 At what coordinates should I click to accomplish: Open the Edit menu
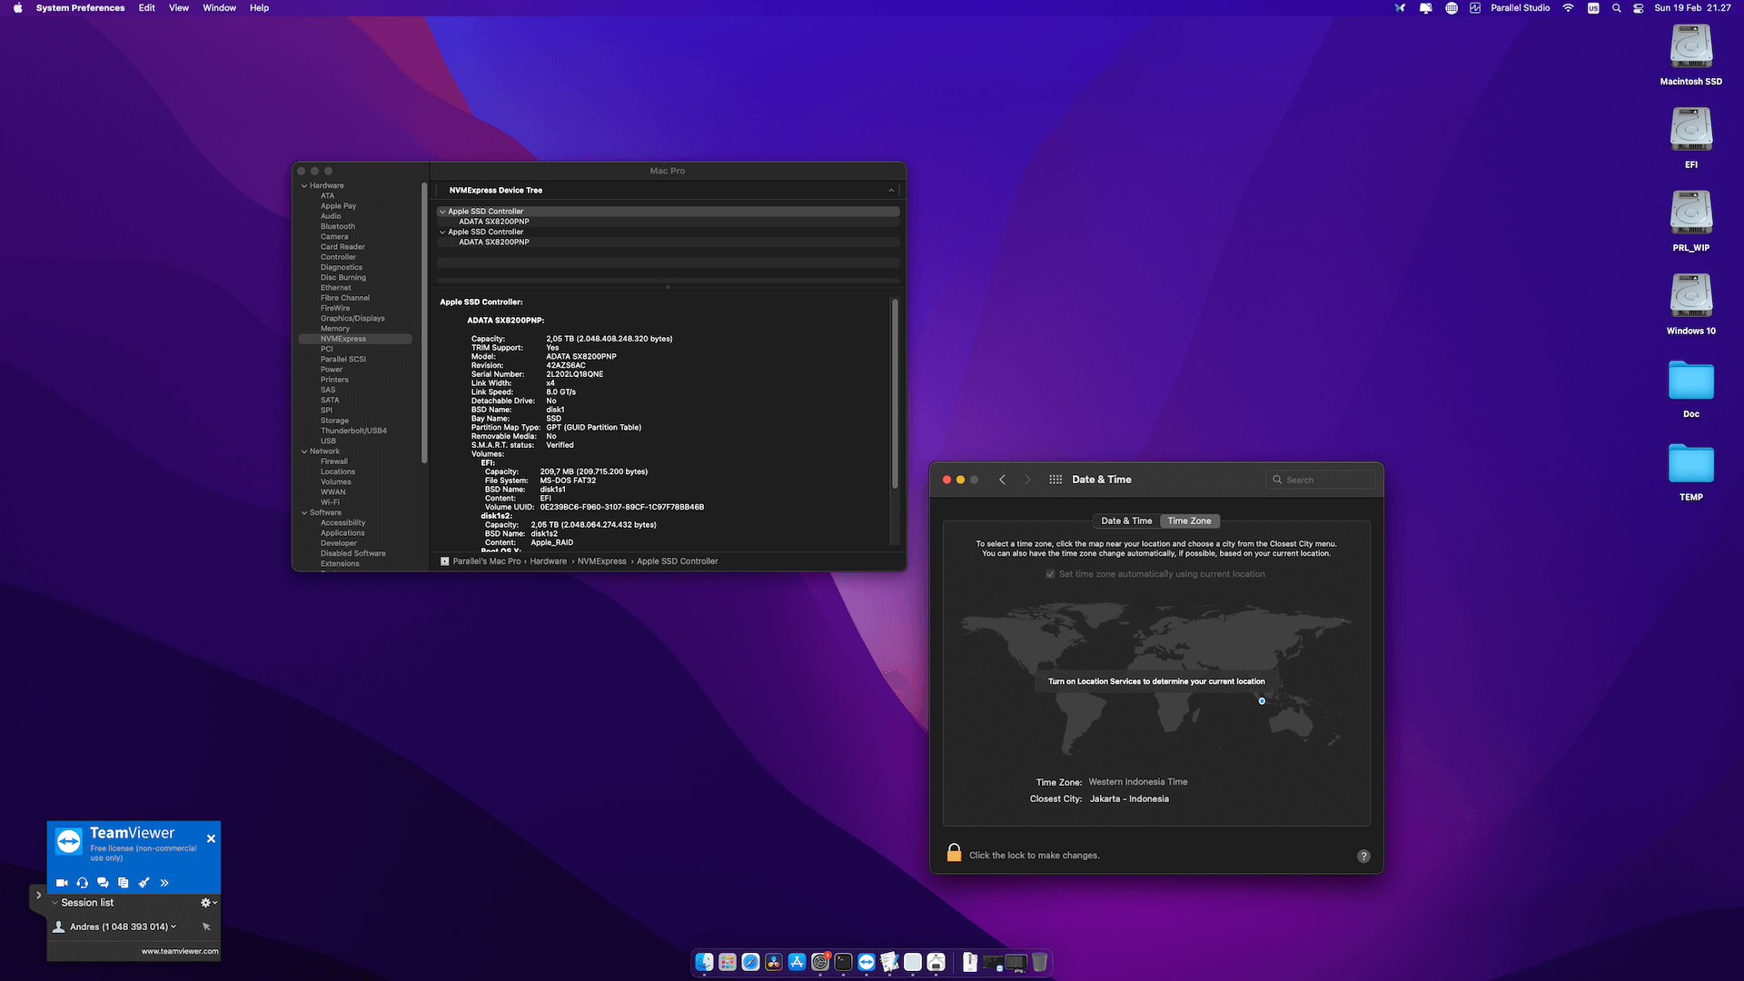point(146,8)
